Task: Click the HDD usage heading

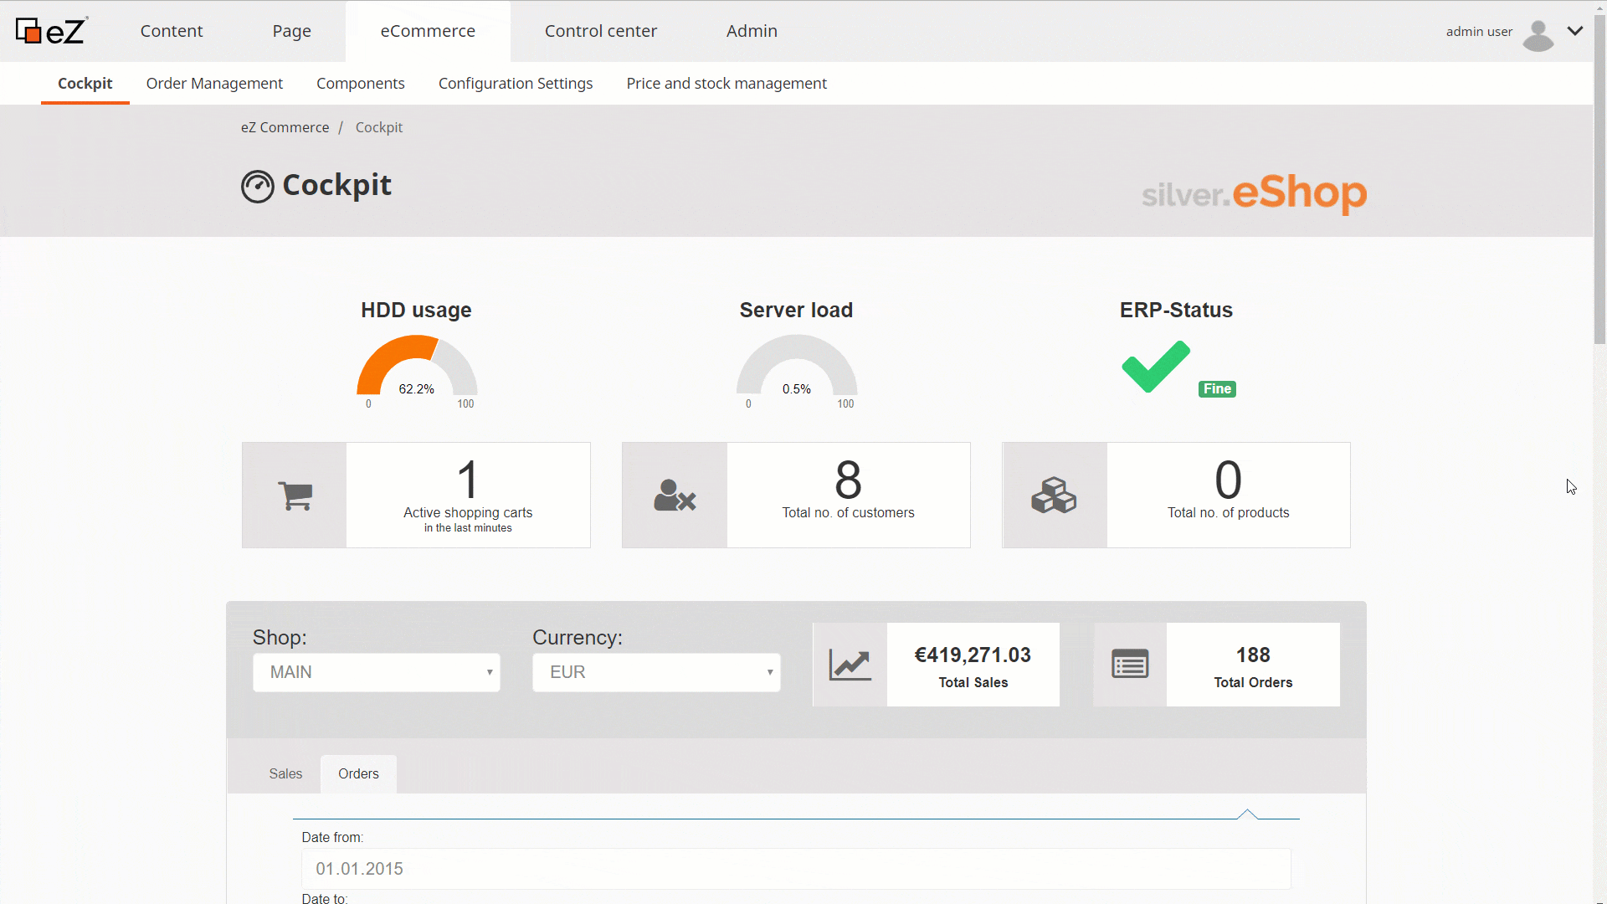Action: tap(416, 311)
